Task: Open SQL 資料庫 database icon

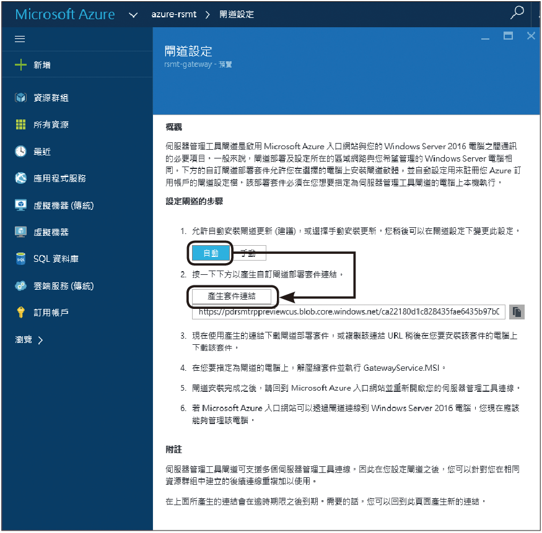Action: coord(20,259)
